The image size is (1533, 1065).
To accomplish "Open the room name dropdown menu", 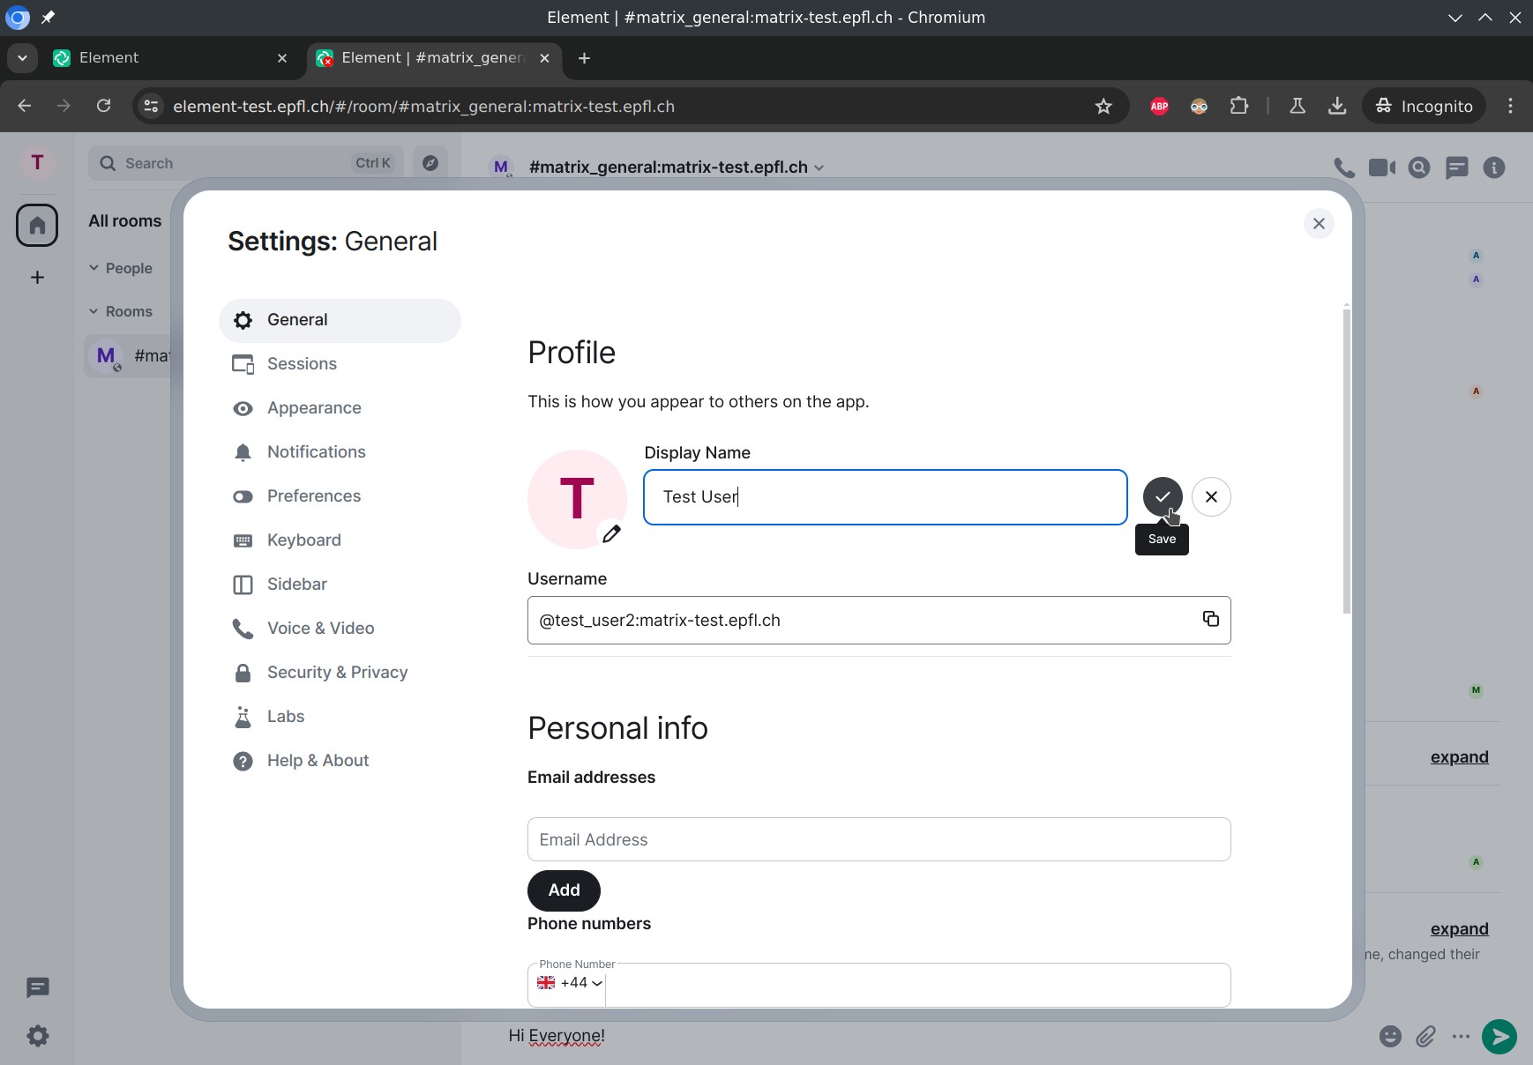I will pyautogui.click(x=819, y=168).
